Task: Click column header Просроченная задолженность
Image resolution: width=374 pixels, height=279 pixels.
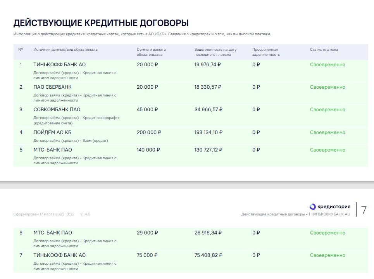Action: pos(266,52)
